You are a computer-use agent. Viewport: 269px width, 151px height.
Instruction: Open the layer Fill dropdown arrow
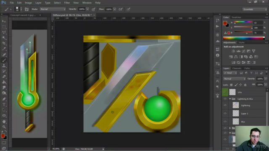click(266, 85)
